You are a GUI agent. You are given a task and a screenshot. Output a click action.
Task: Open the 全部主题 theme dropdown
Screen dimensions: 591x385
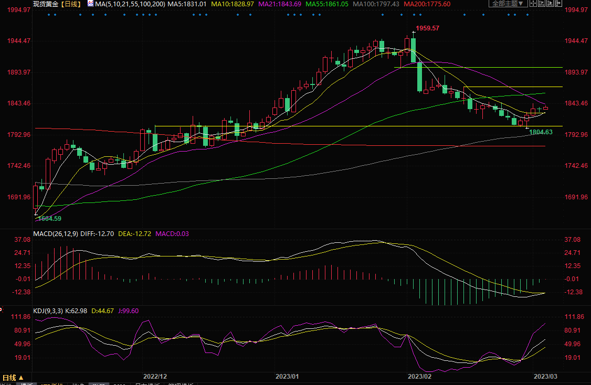(x=506, y=4)
